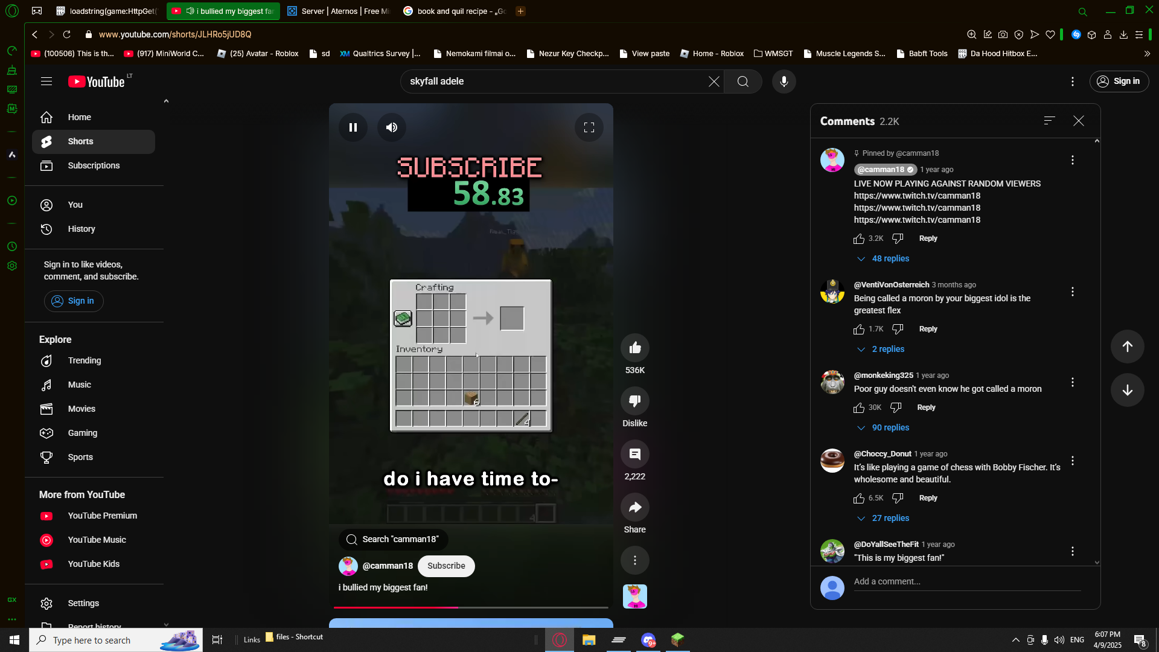Go back in browser history
Image resolution: width=1159 pixels, height=652 pixels.
point(35,34)
